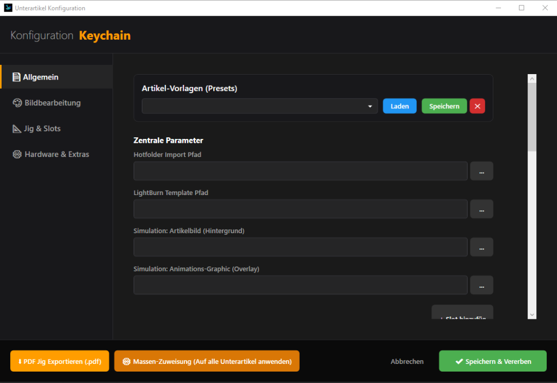The height and width of the screenshot is (383, 557).
Task: Browse for Hotfolder Import Pfad via ellipsis button
Action: click(x=481, y=171)
